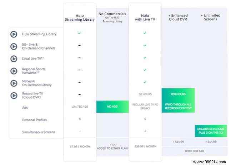Select Unlimited In-Home Plus 3 On The Go box
231x165 pixels.
[211, 131]
